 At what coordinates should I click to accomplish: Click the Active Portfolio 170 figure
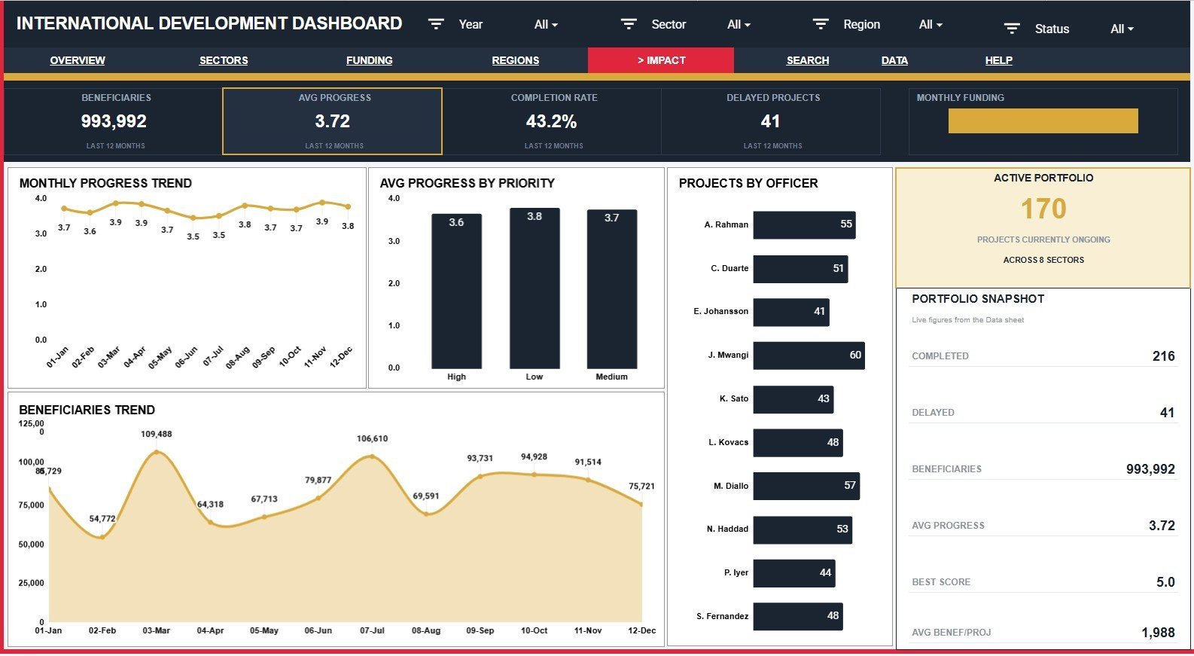point(1043,209)
